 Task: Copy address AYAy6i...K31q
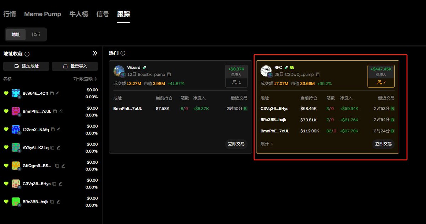tap(52, 148)
